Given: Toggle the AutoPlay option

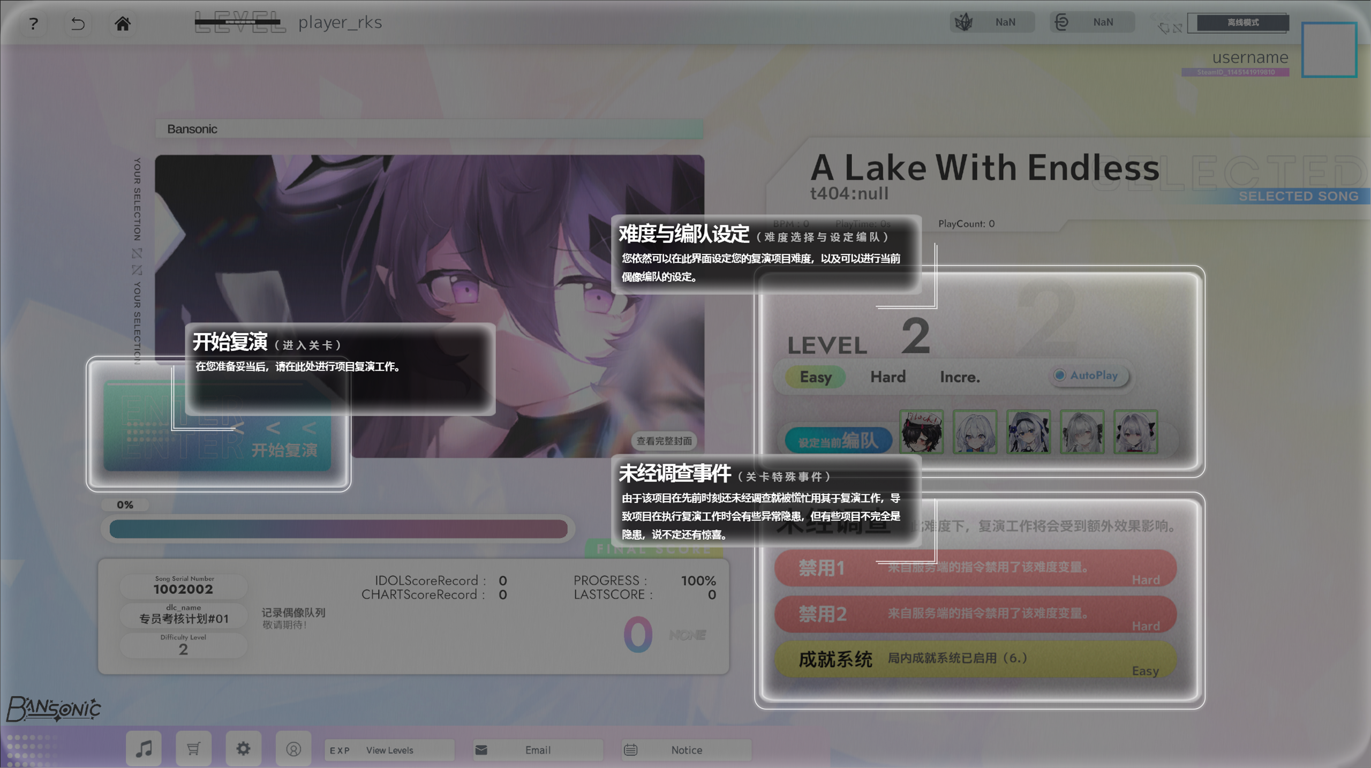Looking at the screenshot, I should [x=1088, y=375].
